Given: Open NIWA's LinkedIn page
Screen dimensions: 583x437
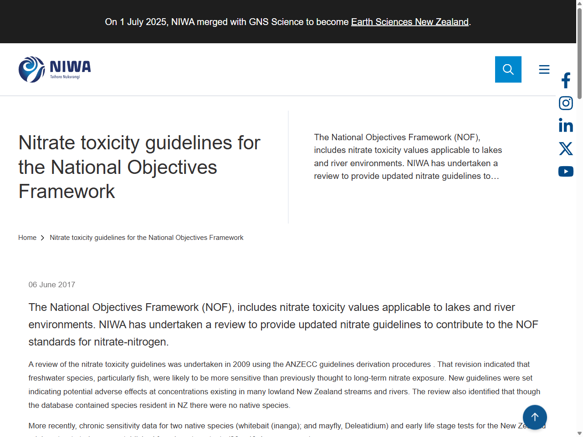Looking at the screenshot, I should pos(566,126).
